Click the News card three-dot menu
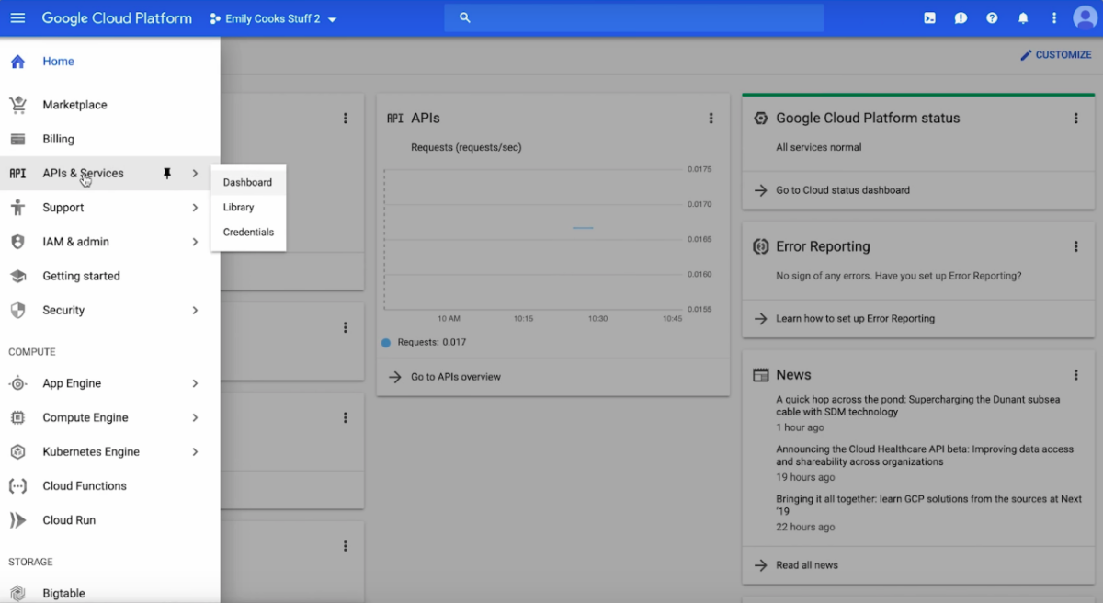Screen dimensions: 1103x603 click(1075, 374)
